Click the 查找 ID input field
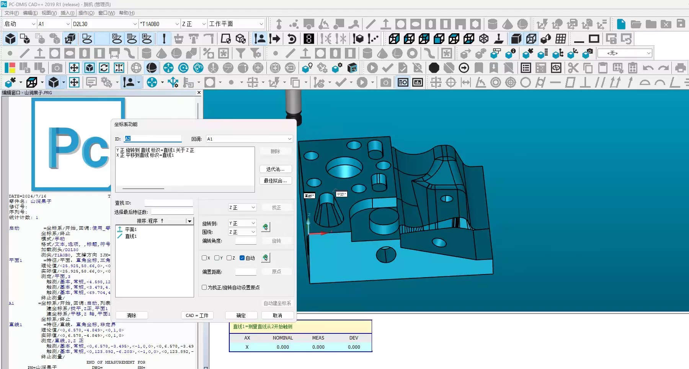The width and height of the screenshot is (689, 369). [x=169, y=203]
